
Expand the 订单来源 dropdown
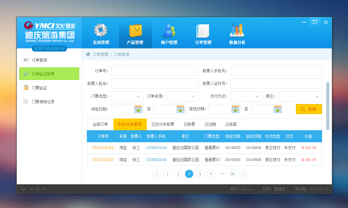coord(193,96)
